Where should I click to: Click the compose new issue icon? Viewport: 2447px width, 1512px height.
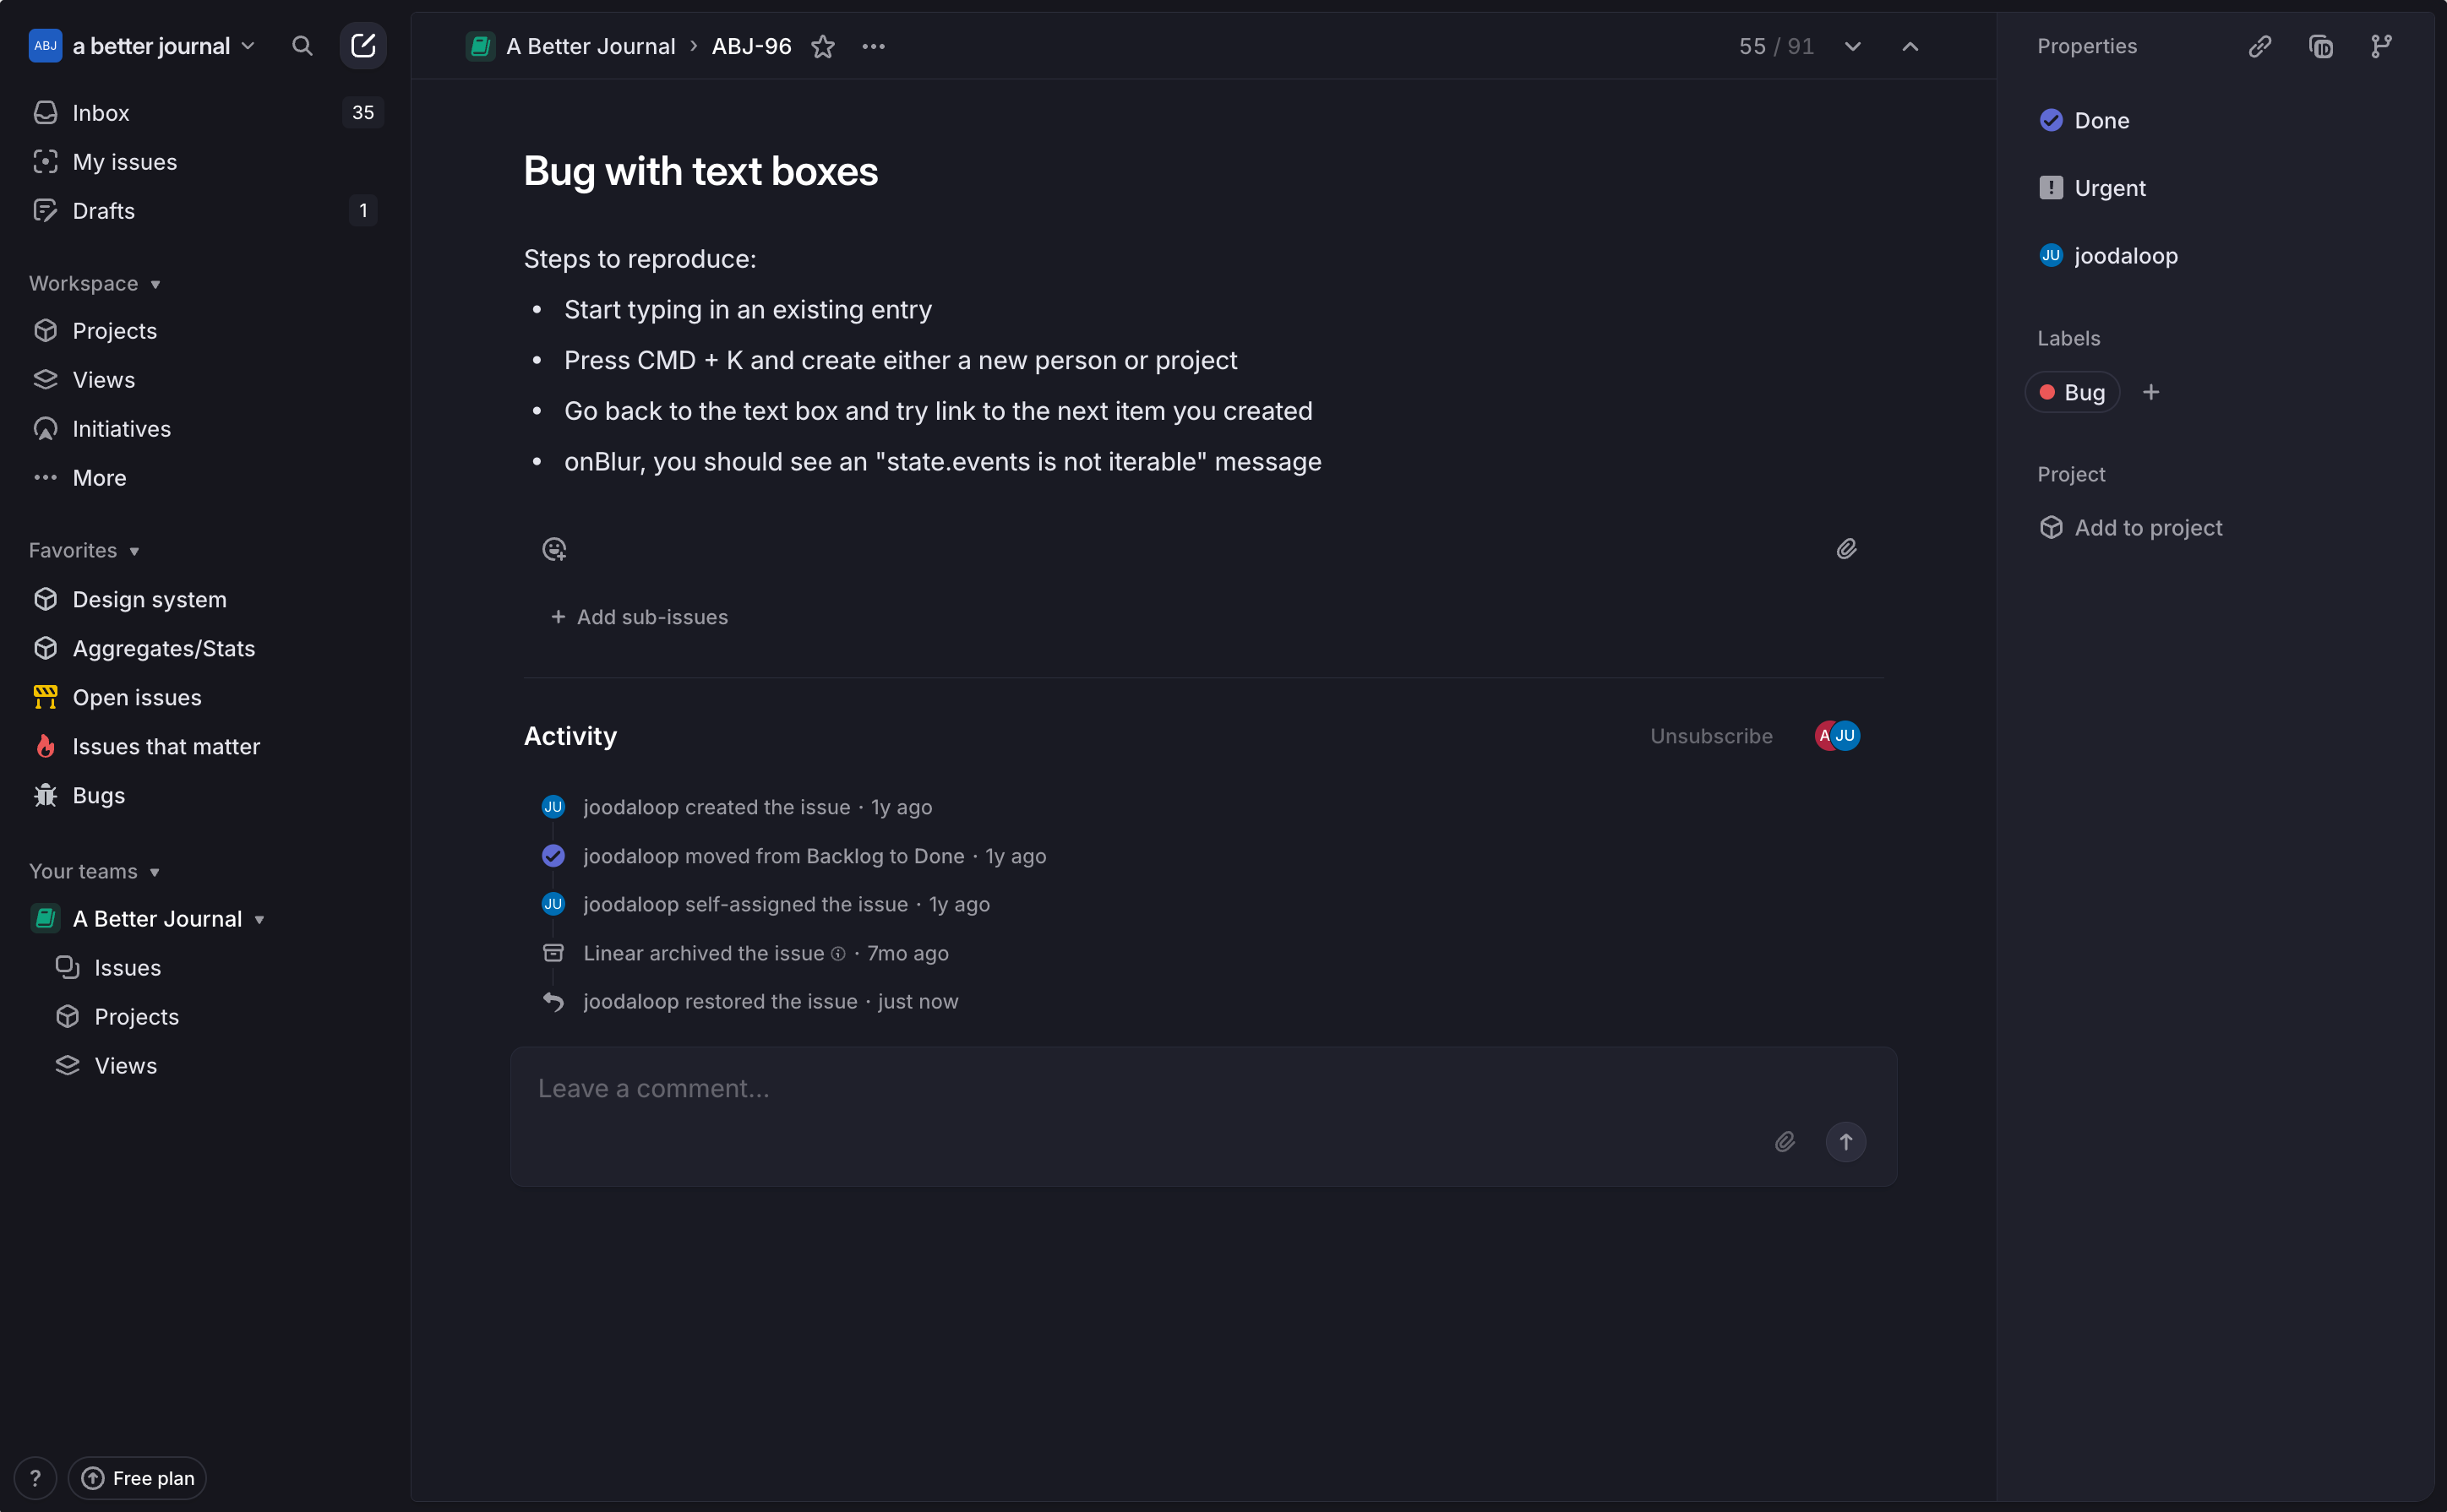click(x=363, y=46)
